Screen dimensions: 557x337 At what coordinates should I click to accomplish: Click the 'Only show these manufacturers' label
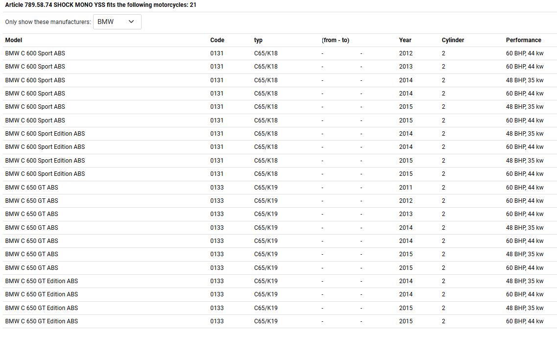(x=48, y=22)
